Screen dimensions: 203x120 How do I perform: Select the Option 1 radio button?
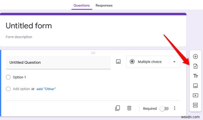tap(8, 77)
